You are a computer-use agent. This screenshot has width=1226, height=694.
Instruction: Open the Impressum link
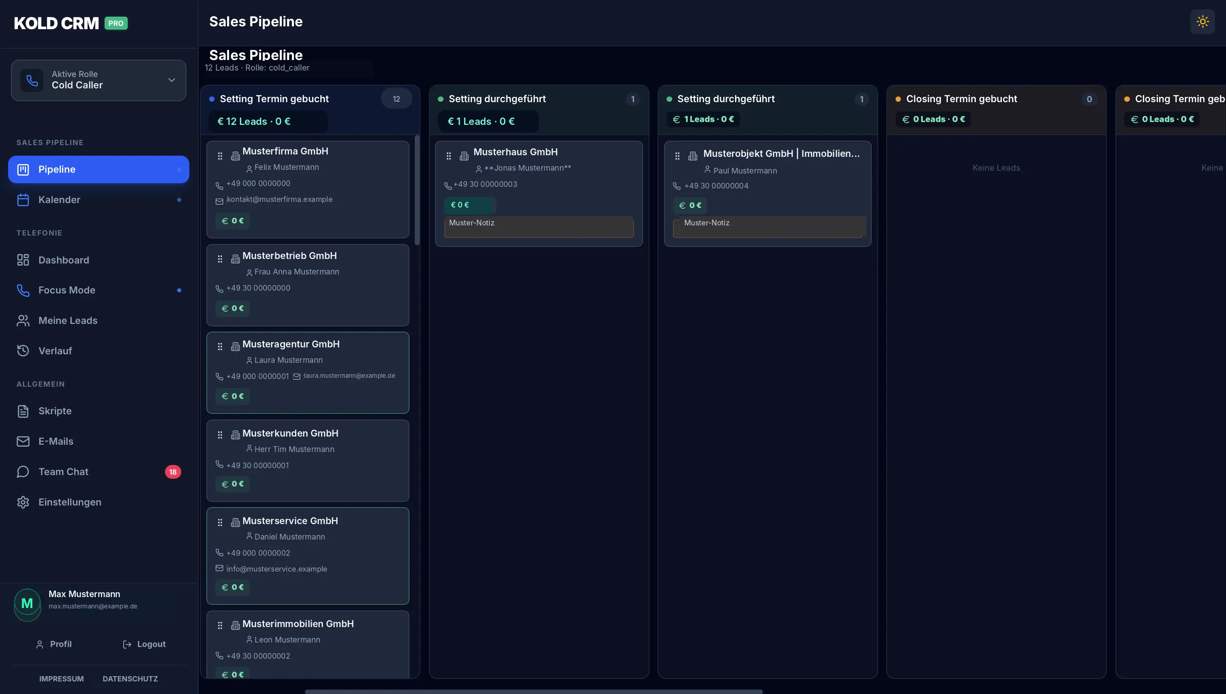click(x=62, y=679)
